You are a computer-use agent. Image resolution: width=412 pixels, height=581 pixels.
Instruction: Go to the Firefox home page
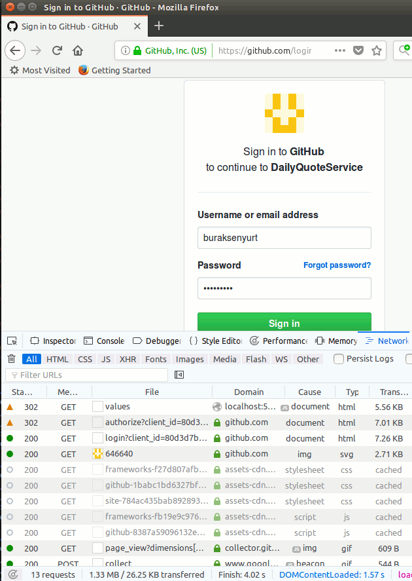click(x=78, y=50)
